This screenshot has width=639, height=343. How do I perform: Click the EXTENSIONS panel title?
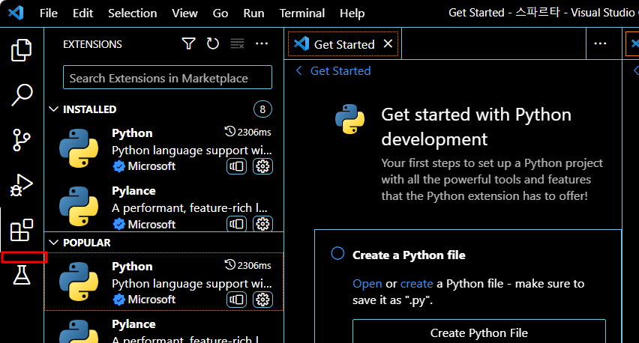coord(92,44)
